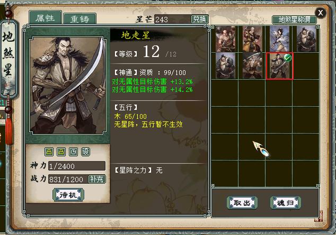Screen dimensions: 336x235
Task: Click the 待机 standby button
Action: click(68, 195)
